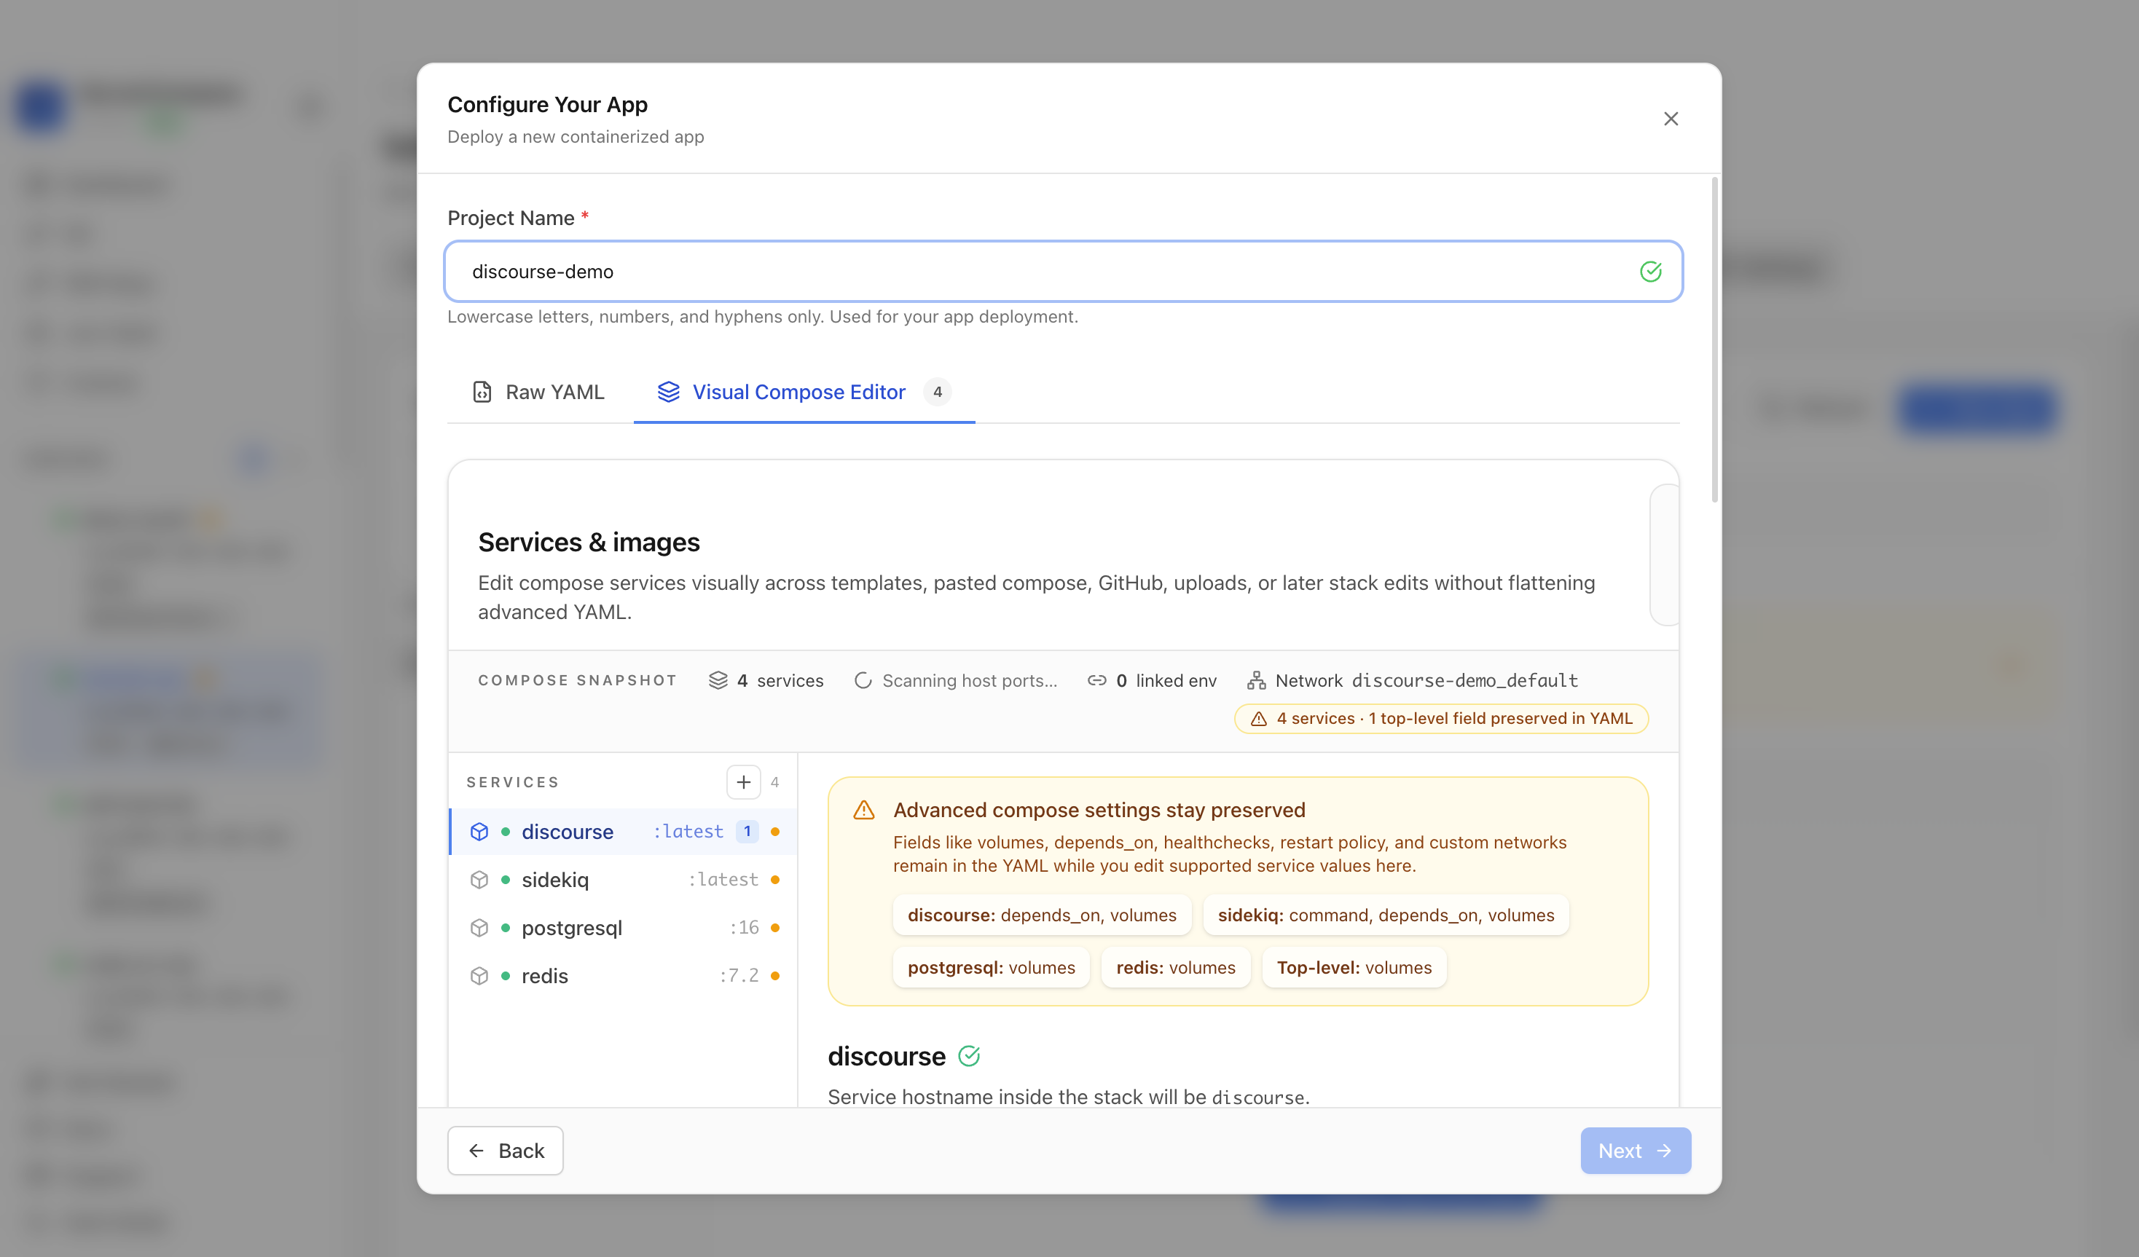Click the green status dot on sidekiq
This screenshot has height=1257, width=2139.
[505, 880]
